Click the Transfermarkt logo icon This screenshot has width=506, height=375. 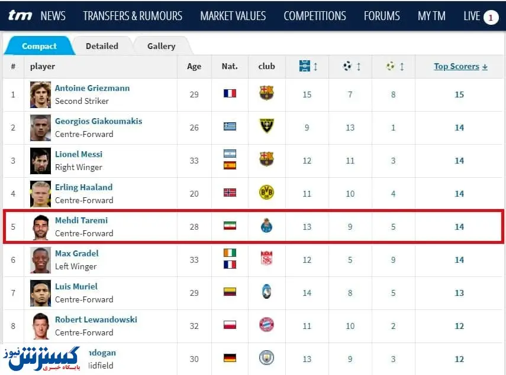point(20,16)
